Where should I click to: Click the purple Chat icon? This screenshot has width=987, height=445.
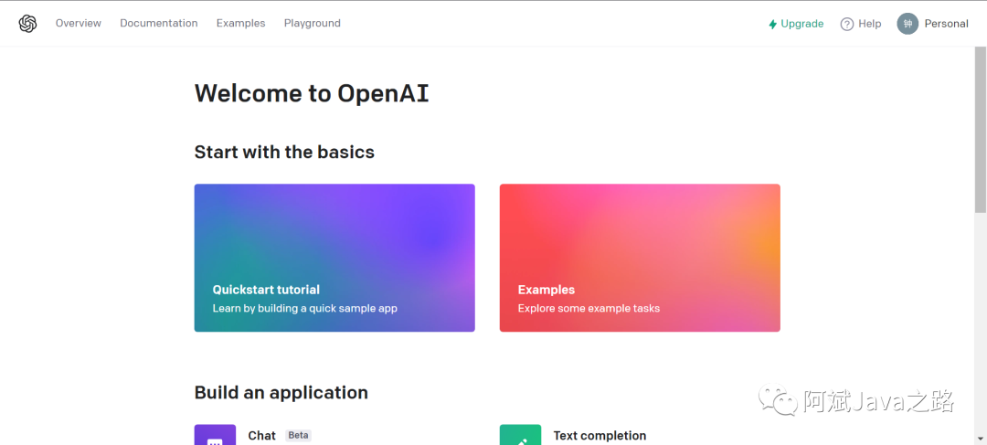pyautogui.click(x=215, y=436)
